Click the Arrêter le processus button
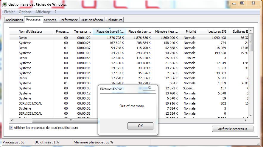 (x=233, y=129)
